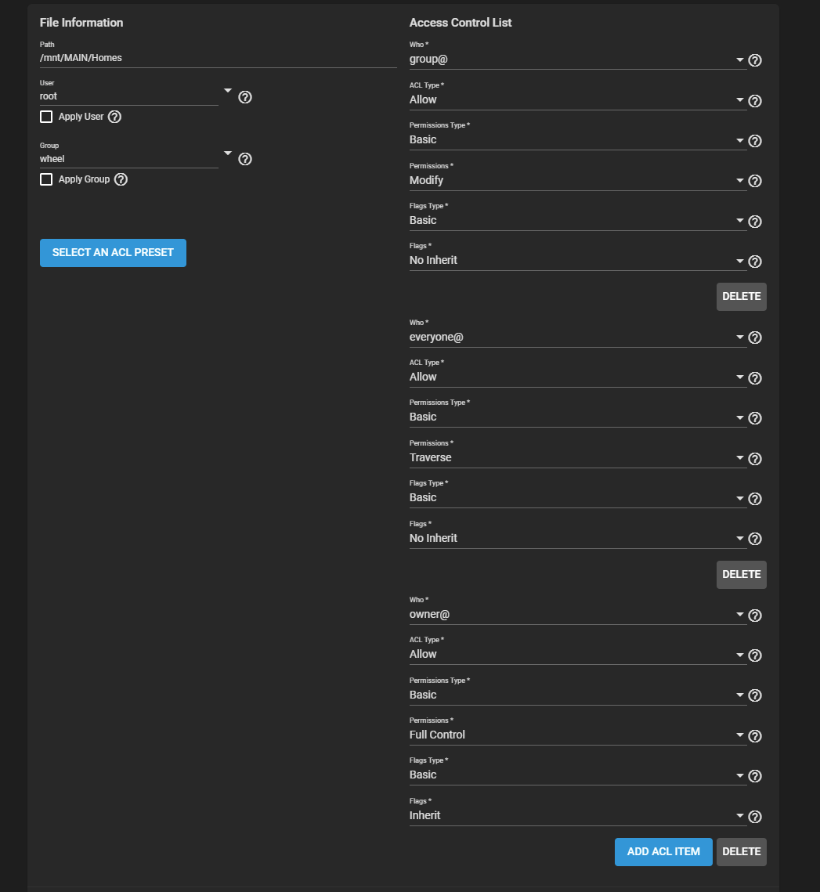Screen dimensions: 820x892
Task: Expand the User dropdown showing root
Action: pos(228,92)
